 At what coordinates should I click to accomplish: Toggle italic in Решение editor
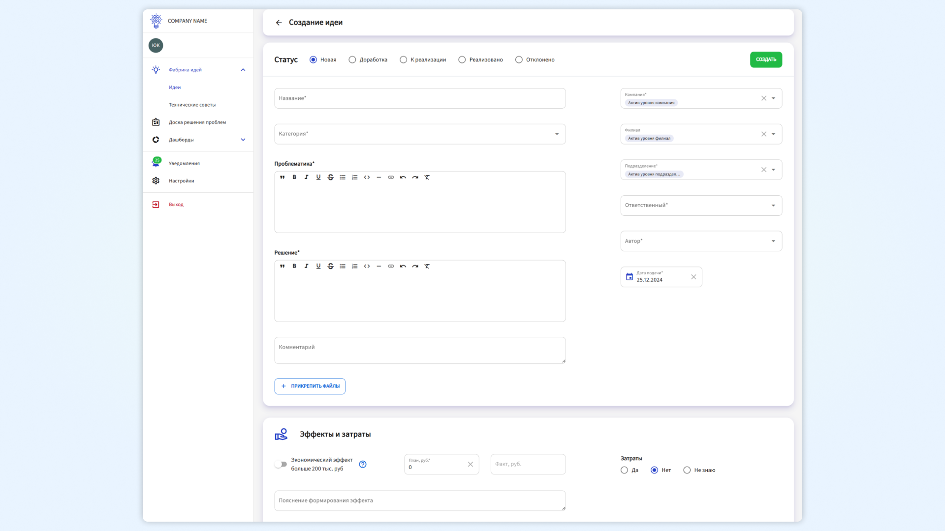306,266
